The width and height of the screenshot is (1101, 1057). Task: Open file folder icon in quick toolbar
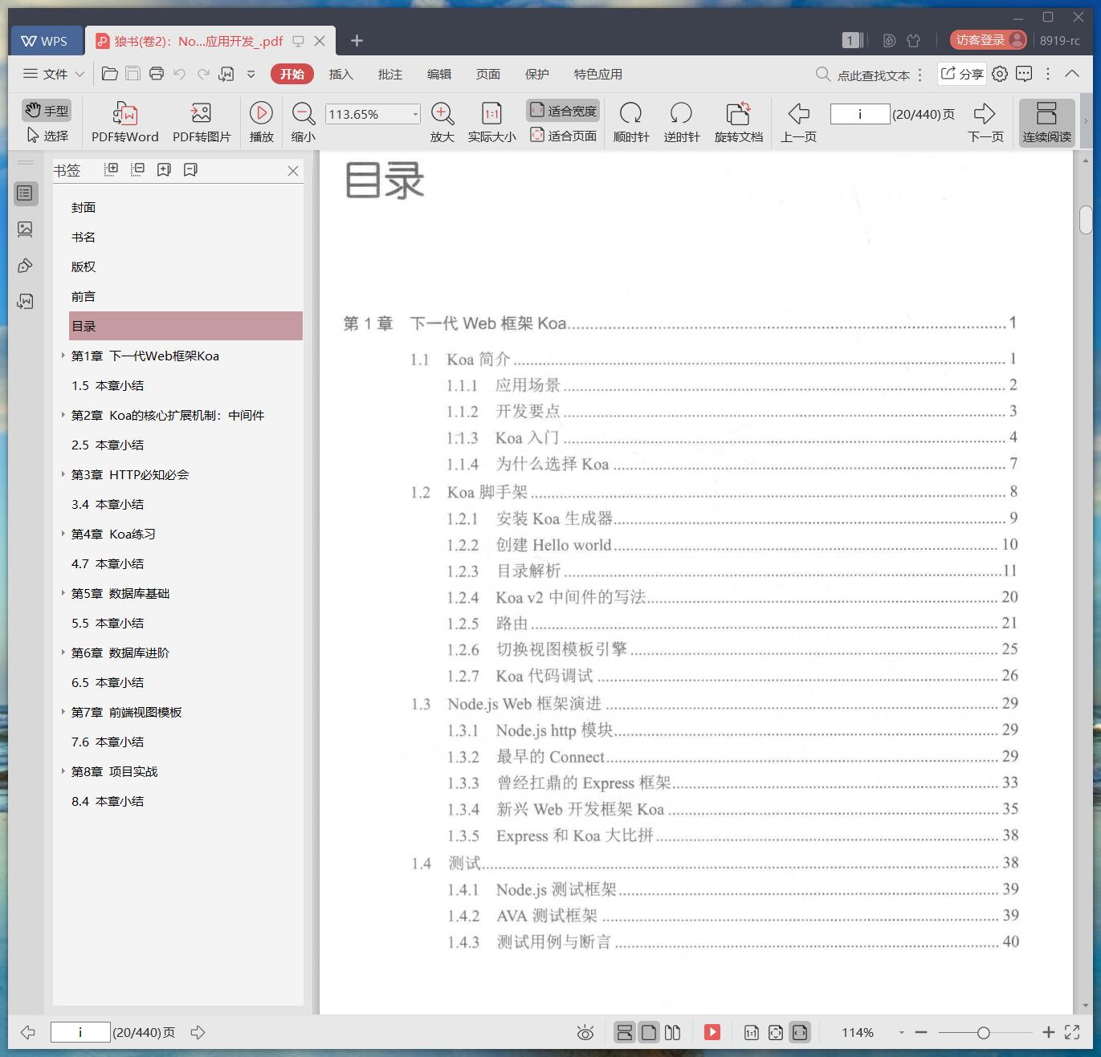[110, 74]
